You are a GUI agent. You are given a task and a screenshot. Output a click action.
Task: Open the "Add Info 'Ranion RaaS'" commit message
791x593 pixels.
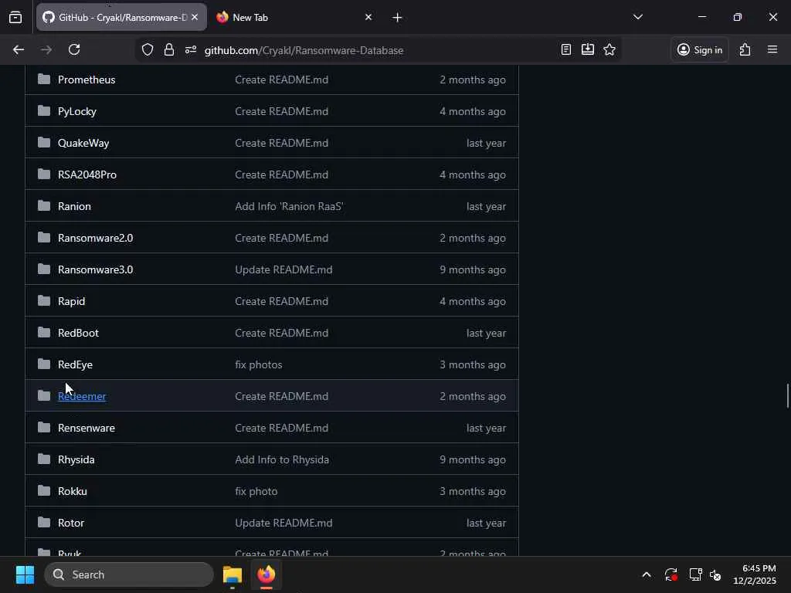[x=289, y=206]
